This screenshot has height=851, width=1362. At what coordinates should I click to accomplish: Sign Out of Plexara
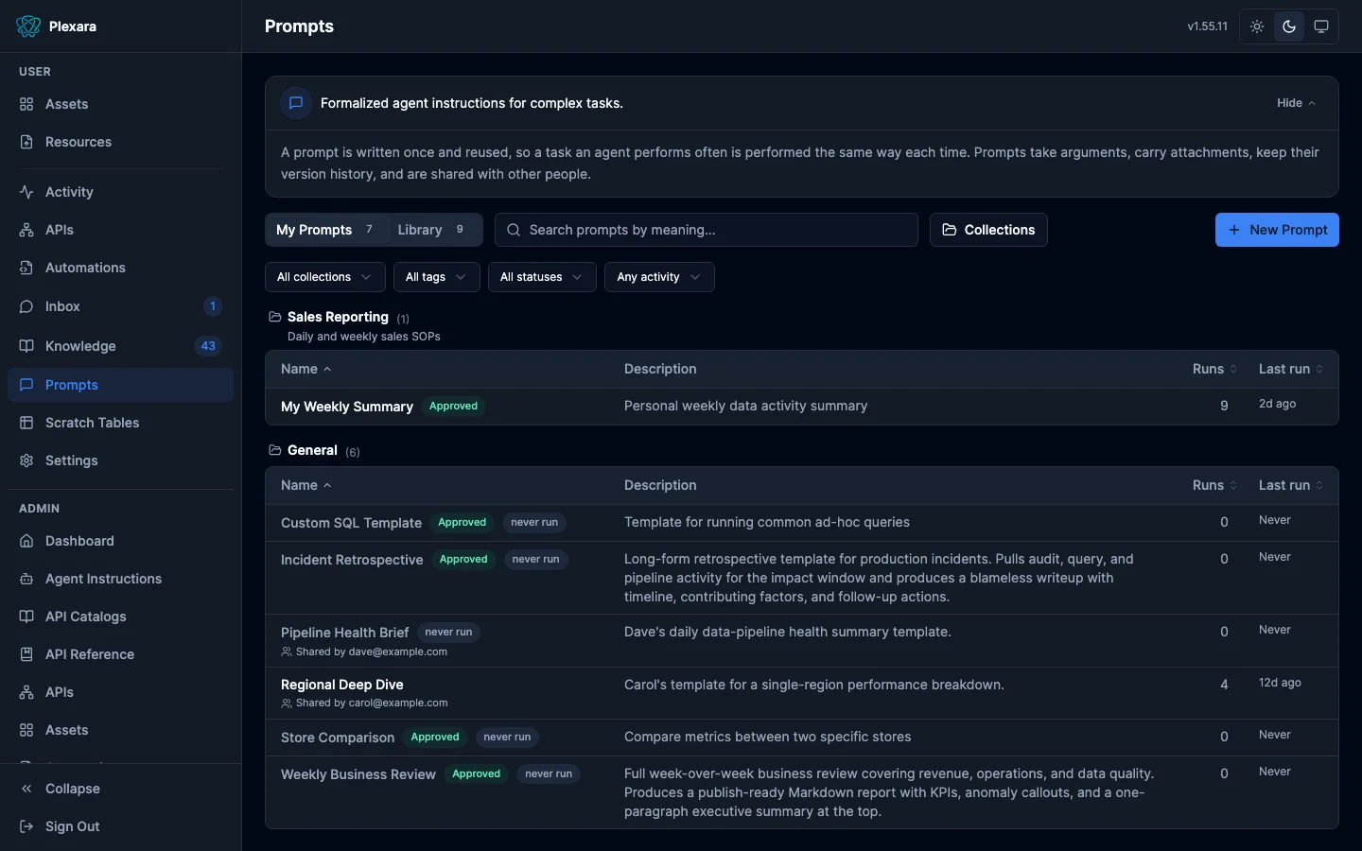[120, 826]
